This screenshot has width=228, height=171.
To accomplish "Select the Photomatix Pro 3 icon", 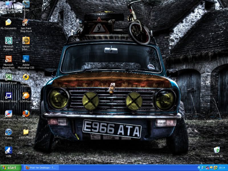I will 9,114.
